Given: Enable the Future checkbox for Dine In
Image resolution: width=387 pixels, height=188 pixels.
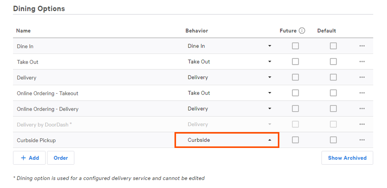Looking at the screenshot, I should pos(295,46).
